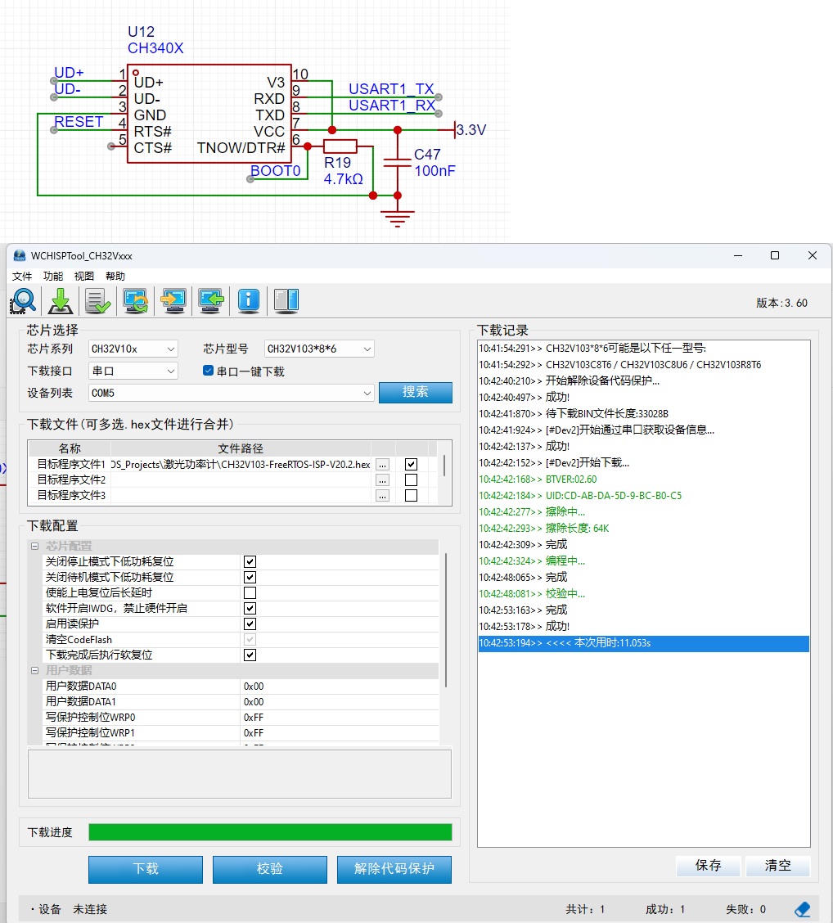Click the monitor refresh arrows toolbar icon

[x=136, y=301]
